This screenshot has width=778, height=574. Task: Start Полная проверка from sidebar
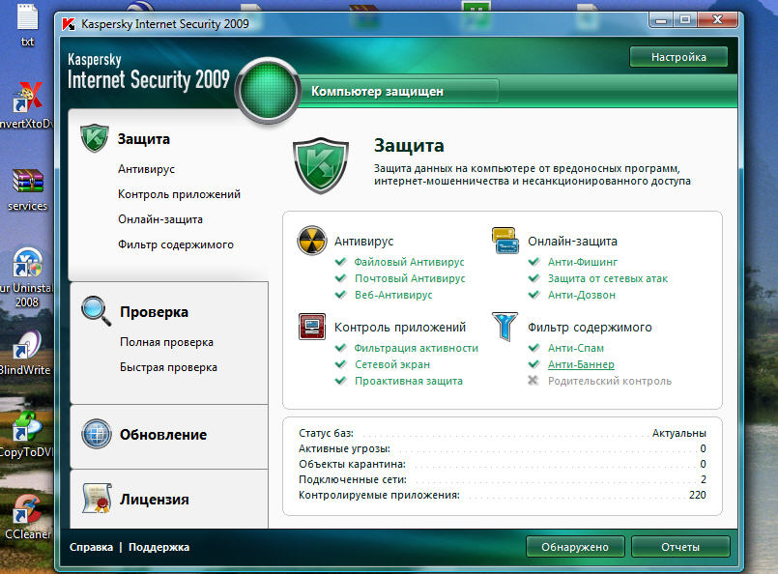(166, 342)
